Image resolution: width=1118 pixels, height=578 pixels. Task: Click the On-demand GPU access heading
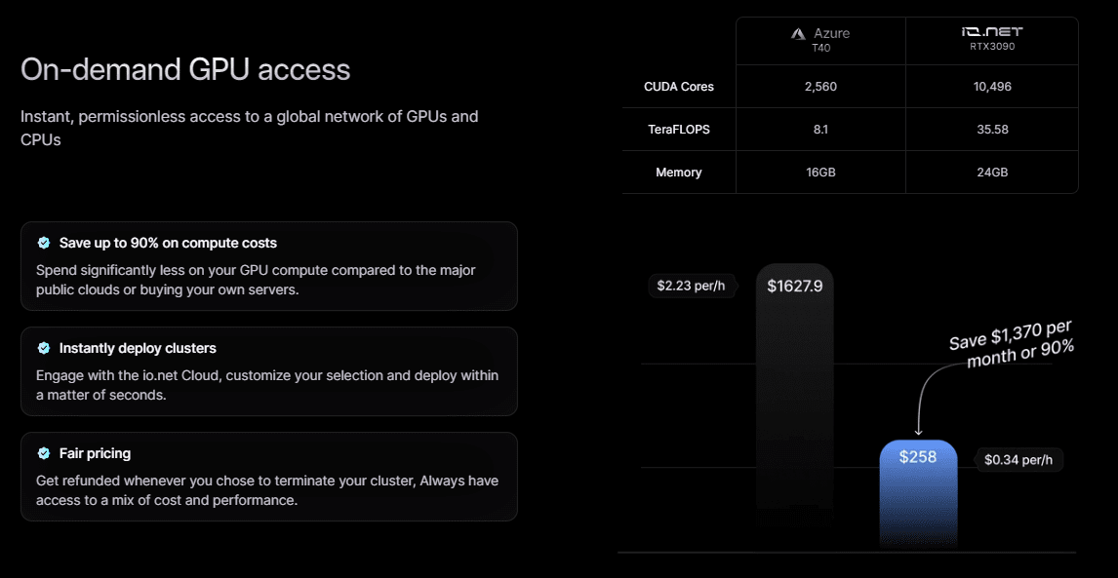click(x=185, y=70)
